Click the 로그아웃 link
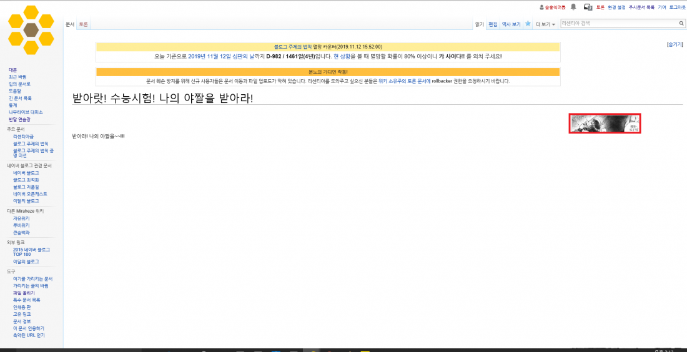Image resolution: width=687 pixels, height=352 pixels. pos(677,7)
